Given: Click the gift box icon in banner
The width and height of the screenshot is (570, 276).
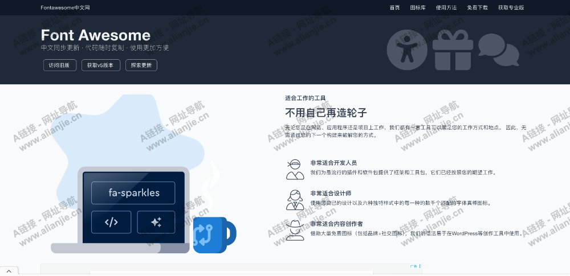Looking at the screenshot, I should pos(453,50).
